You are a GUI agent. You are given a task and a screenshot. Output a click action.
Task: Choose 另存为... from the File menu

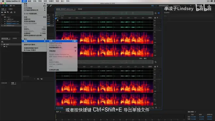[34, 29]
